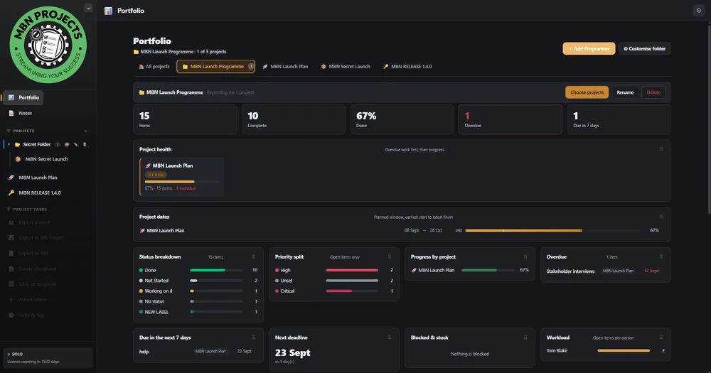The image size is (711, 373).
Task: Select Secret Folder in the sidebar
Action: coord(37,144)
